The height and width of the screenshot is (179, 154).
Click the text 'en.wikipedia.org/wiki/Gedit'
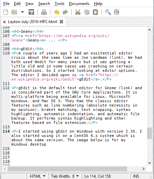[x=43, y=79]
